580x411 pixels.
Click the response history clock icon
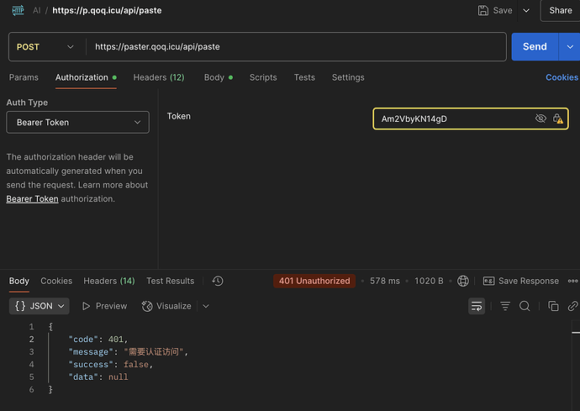point(218,282)
